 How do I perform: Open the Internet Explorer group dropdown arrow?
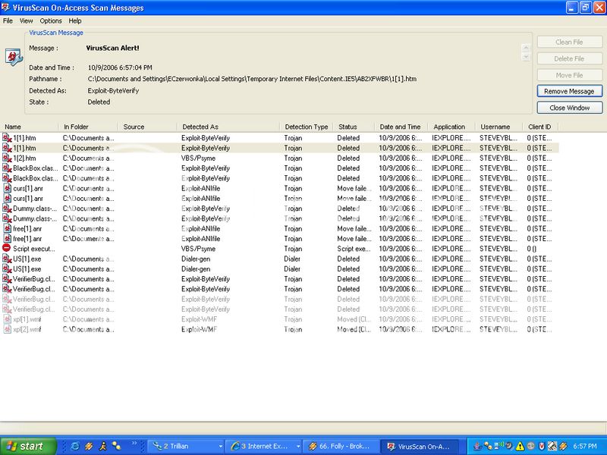298,447
